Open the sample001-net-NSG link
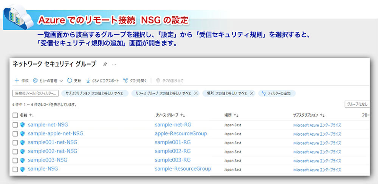 tap(53, 142)
